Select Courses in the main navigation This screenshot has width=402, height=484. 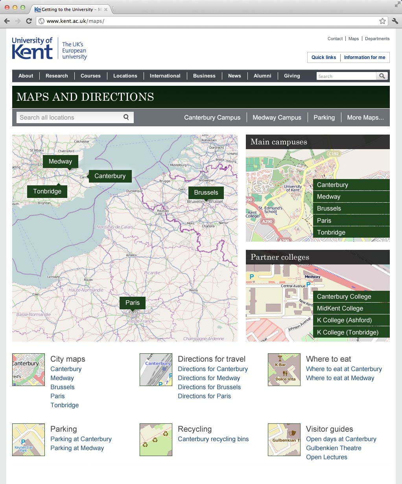[x=90, y=76]
